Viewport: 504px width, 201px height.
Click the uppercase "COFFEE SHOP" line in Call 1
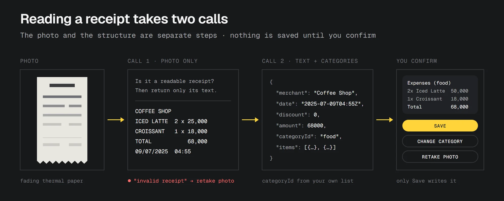[x=153, y=111]
